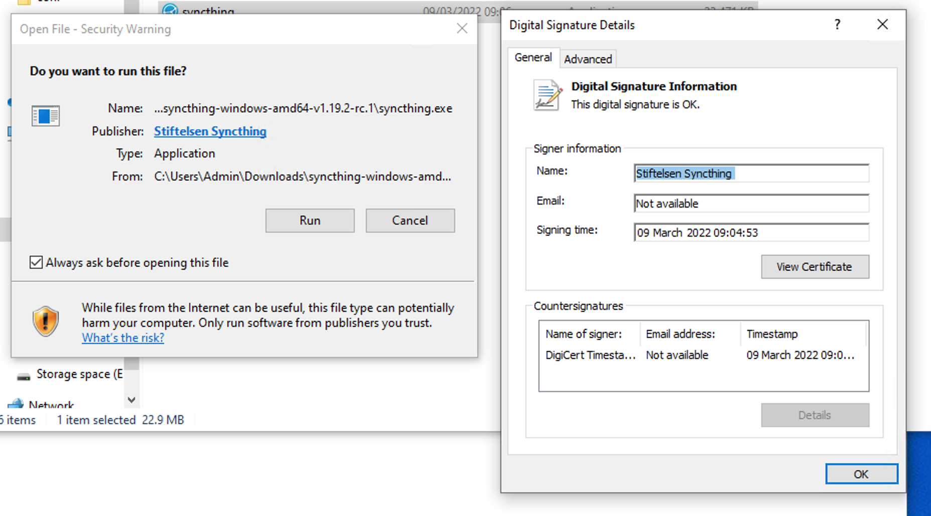Collapse the sidebar using the chevron arrow
Image resolution: width=931 pixels, height=516 pixels.
click(x=131, y=400)
